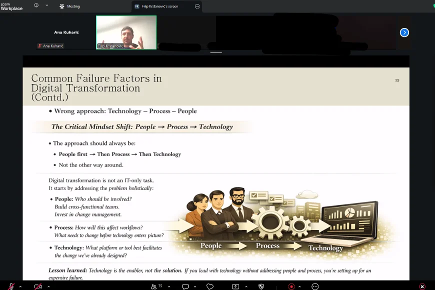Select Filip Krstanović's screen tab
This screenshot has height=290, width=435.
coord(160,6)
